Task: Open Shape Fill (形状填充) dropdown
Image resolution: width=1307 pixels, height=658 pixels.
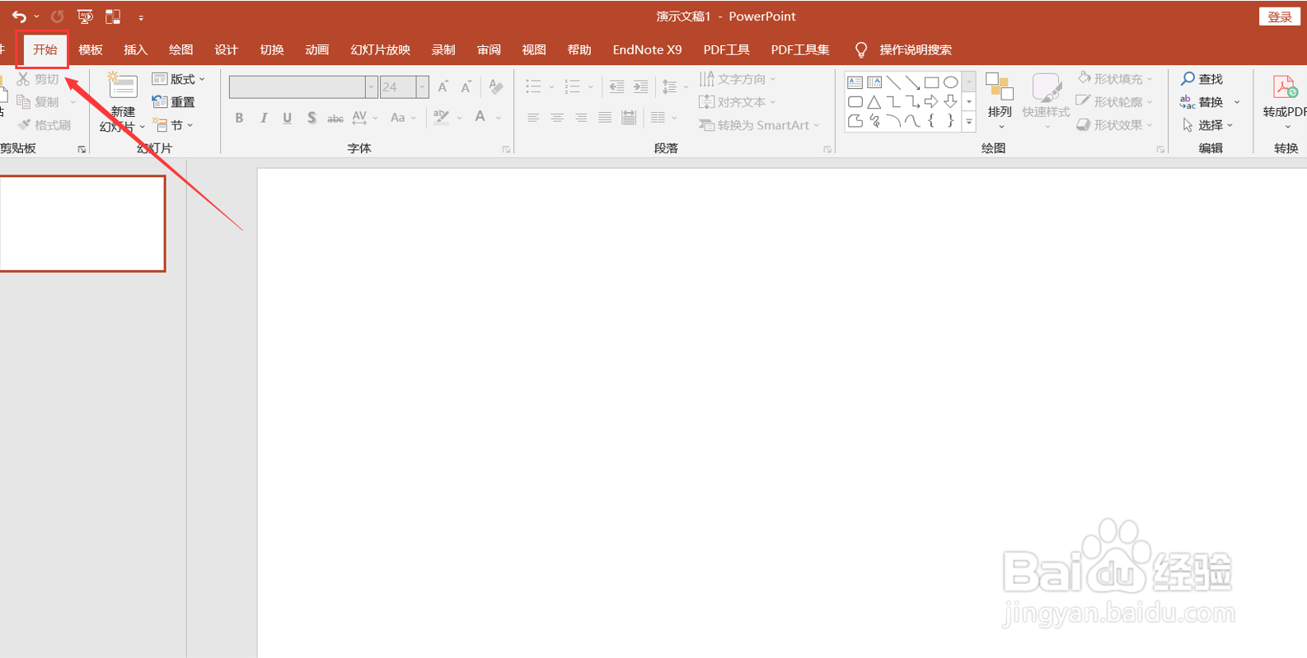Action: pos(1115,79)
